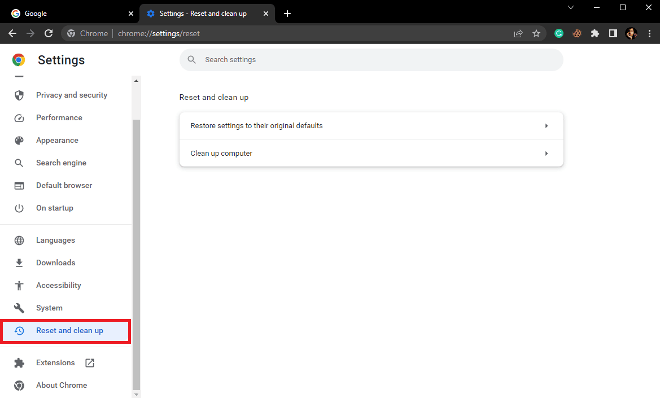Image resolution: width=660 pixels, height=398 pixels.
Task: Switch to the Google tab
Action: 73,14
